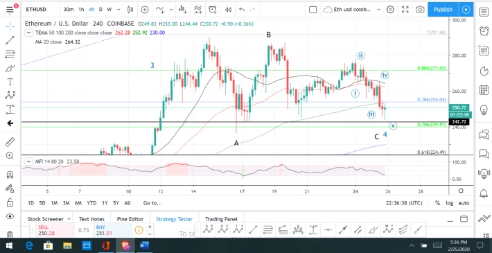
Task: Hide all drawings with eye icon
Action: 10,216
